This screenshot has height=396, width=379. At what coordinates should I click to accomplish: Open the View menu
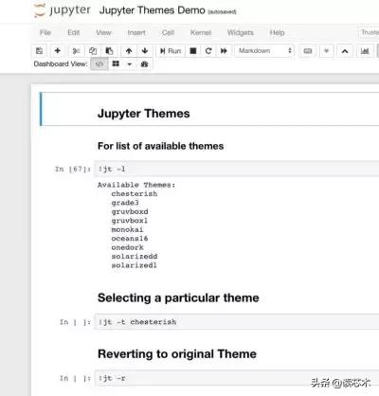tap(103, 33)
